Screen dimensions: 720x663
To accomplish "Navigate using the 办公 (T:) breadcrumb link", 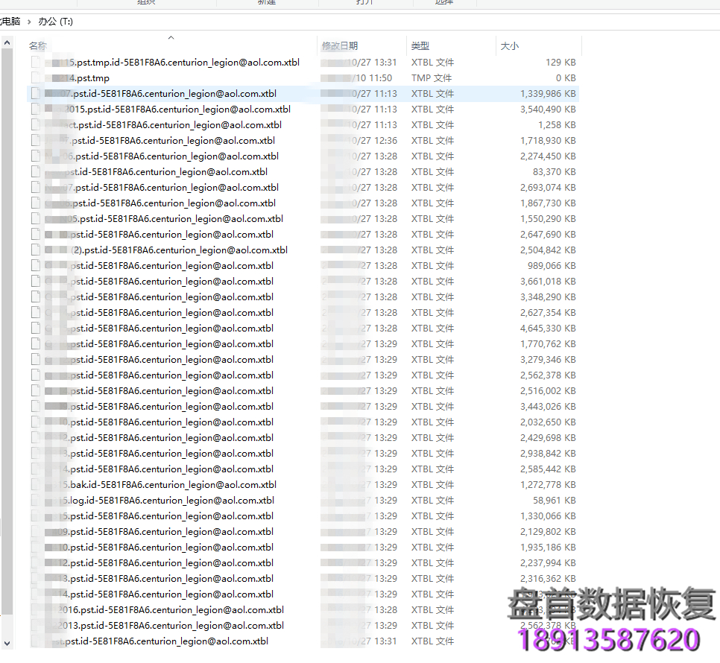I will (56, 22).
